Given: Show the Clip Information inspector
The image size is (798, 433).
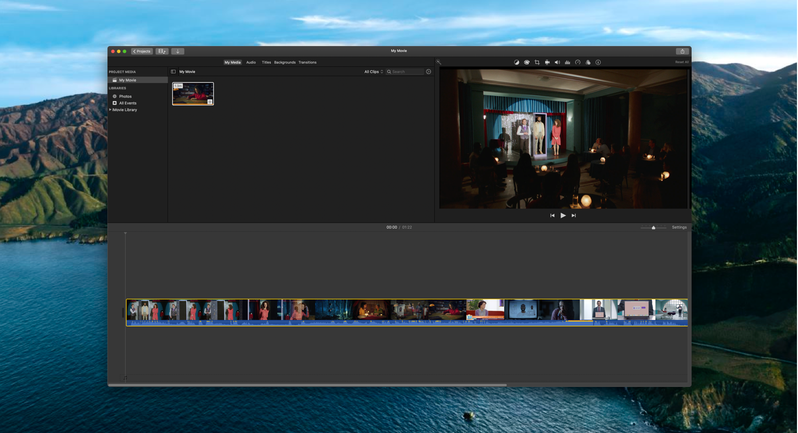Looking at the screenshot, I should click(598, 62).
